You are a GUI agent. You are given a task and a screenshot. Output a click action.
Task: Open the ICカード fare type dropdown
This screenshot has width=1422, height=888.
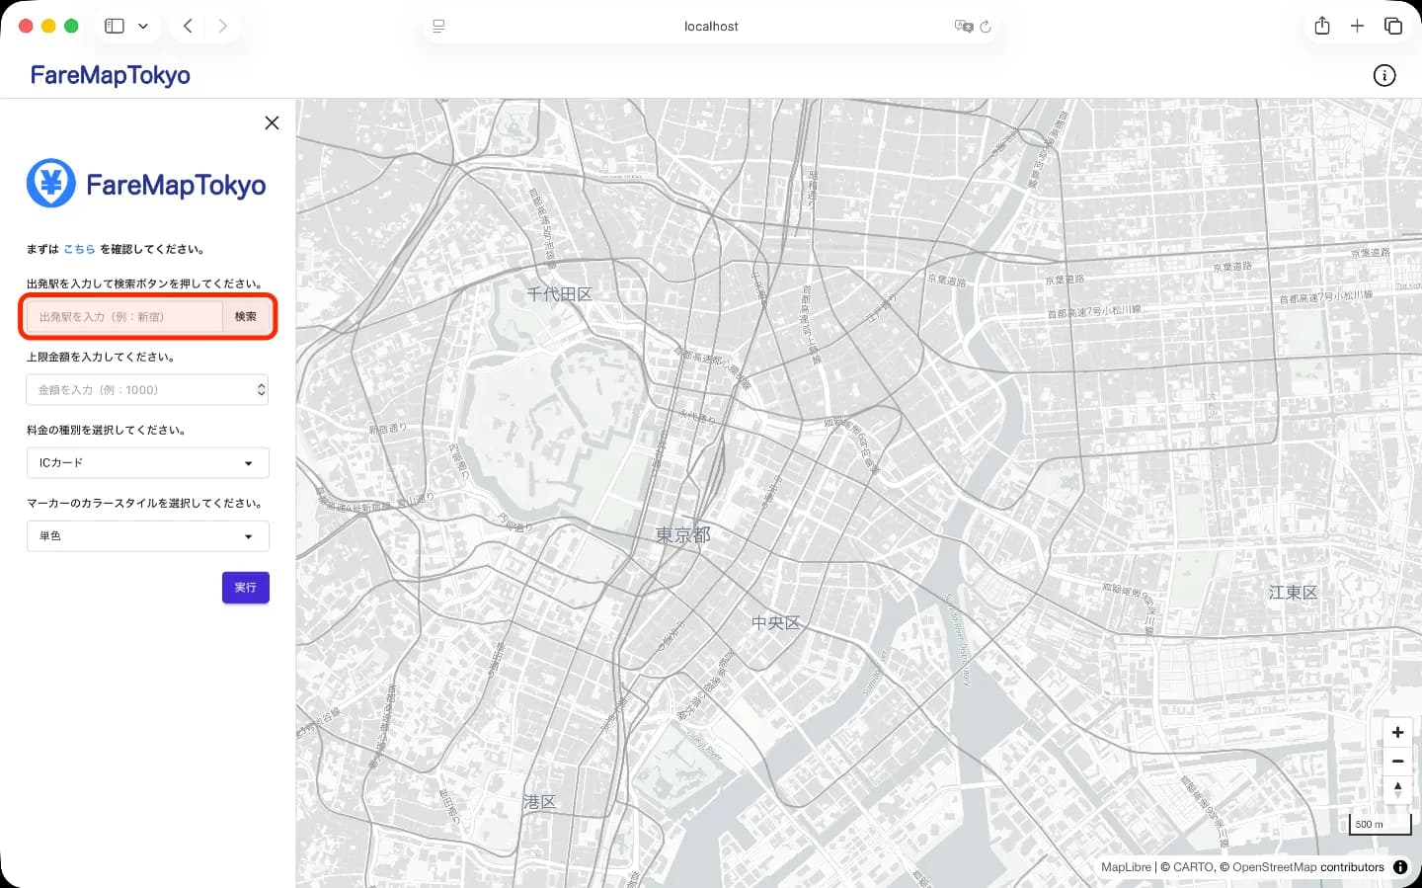pyautogui.click(x=146, y=462)
